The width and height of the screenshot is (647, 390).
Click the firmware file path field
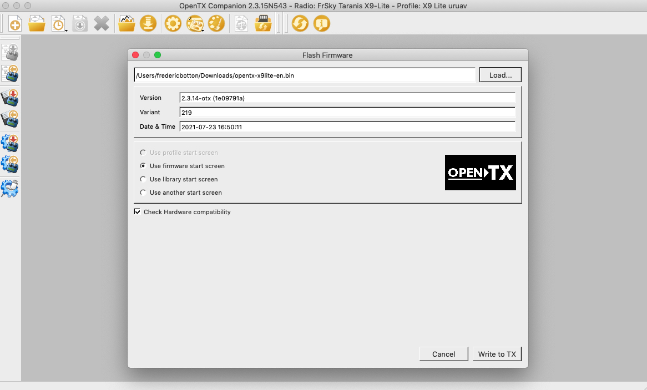click(x=305, y=75)
